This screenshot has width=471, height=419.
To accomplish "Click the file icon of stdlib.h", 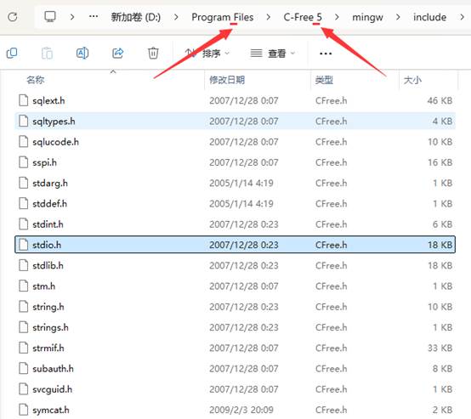I will point(23,265).
